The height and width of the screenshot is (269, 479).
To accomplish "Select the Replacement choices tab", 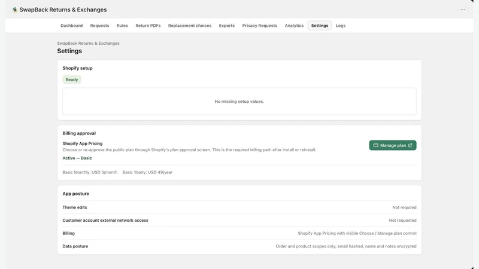I will point(190,26).
